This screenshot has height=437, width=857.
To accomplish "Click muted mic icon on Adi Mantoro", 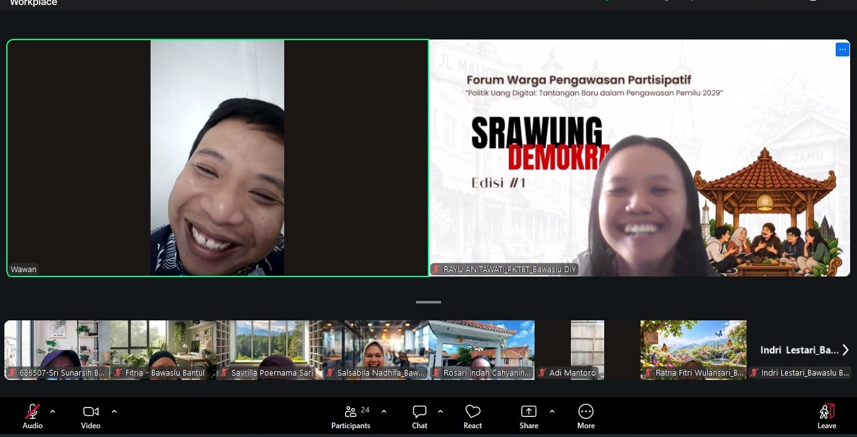I will (543, 372).
